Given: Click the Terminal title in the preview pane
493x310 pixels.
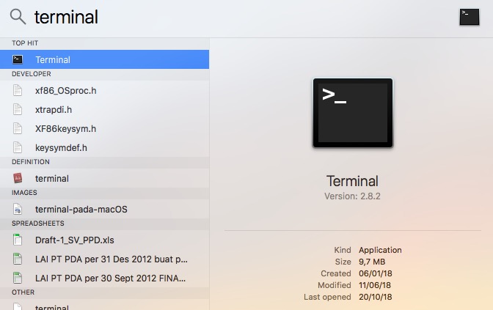Looking at the screenshot, I should 352,181.
